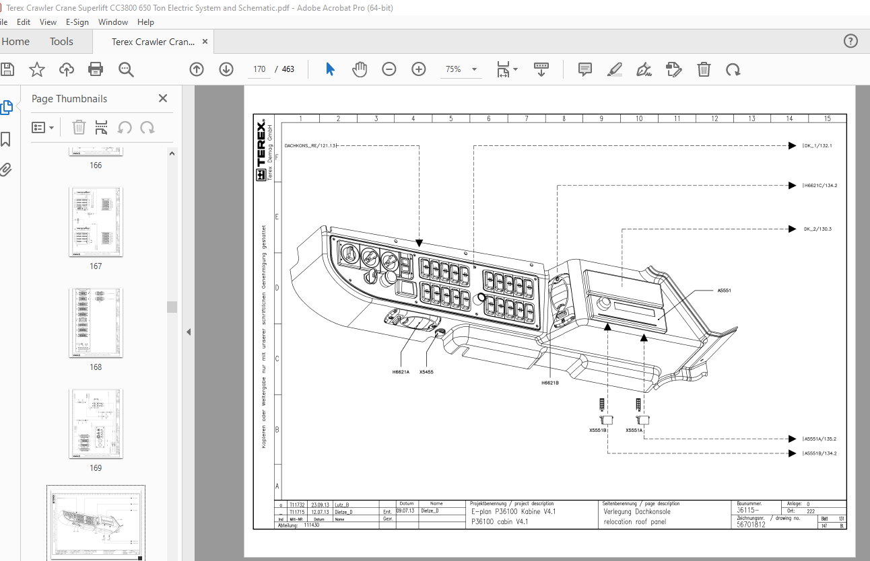Screen dimensions: 870x561
Task: Bookmark this file with the star icon
Action: (37, 69)
